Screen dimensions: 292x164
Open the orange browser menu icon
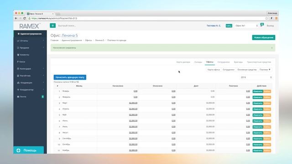tap(276, 18)
